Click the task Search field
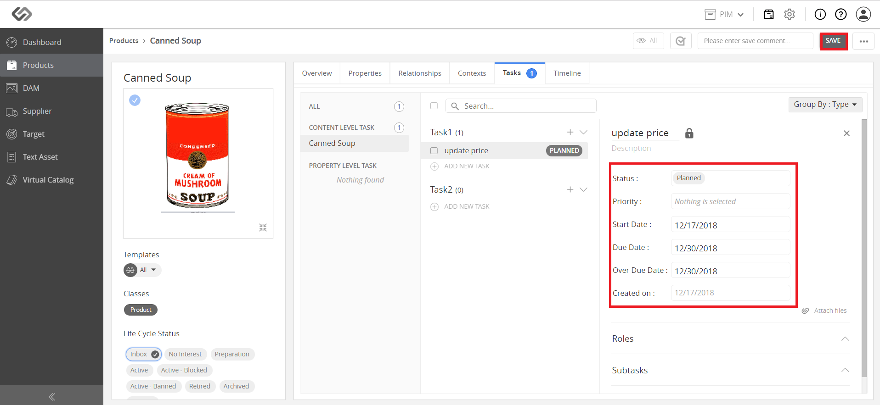This screenshot has height=405, width=880. point(521,106)
